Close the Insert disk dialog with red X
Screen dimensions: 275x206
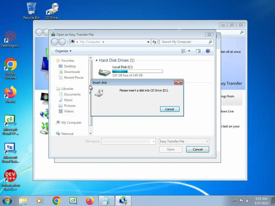point(178,83)
